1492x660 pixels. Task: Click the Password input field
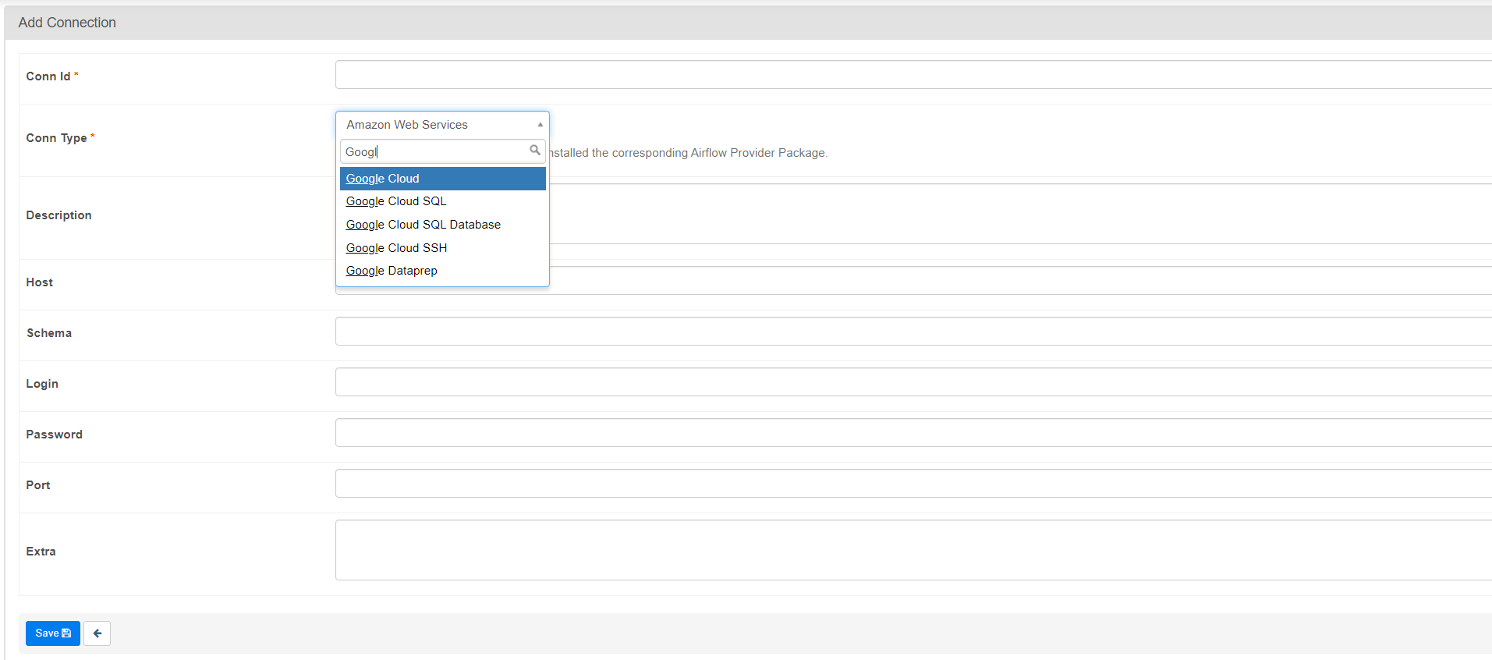913,433
